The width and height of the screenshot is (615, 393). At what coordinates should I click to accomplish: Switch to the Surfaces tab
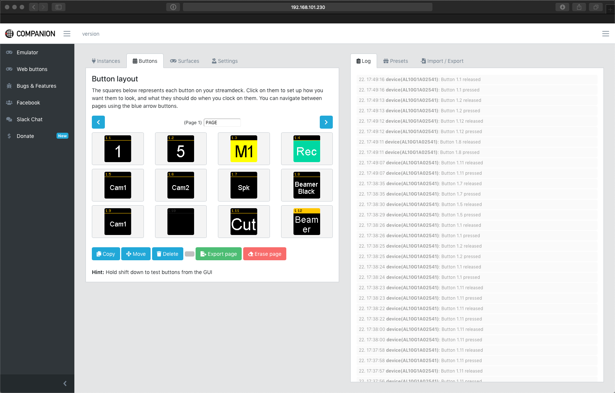coord(185,61)
